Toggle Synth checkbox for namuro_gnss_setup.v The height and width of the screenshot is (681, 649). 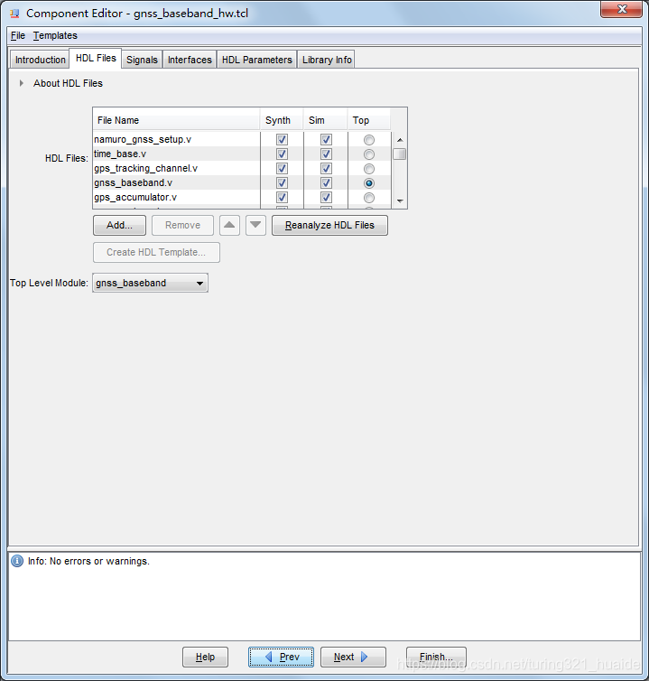click(x=282, y=139)
